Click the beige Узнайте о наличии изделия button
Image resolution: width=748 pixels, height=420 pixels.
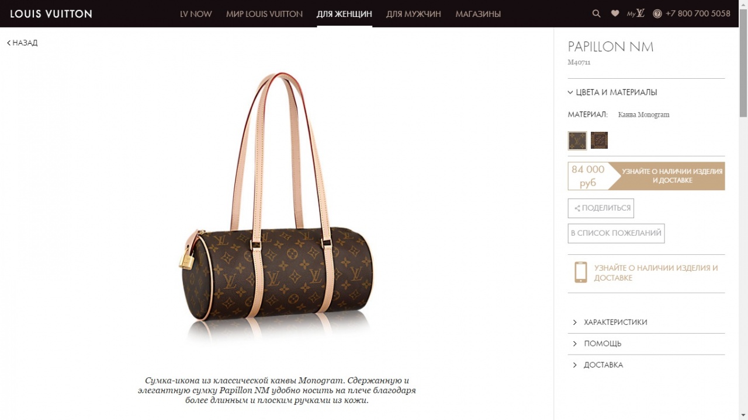[667, 176]
